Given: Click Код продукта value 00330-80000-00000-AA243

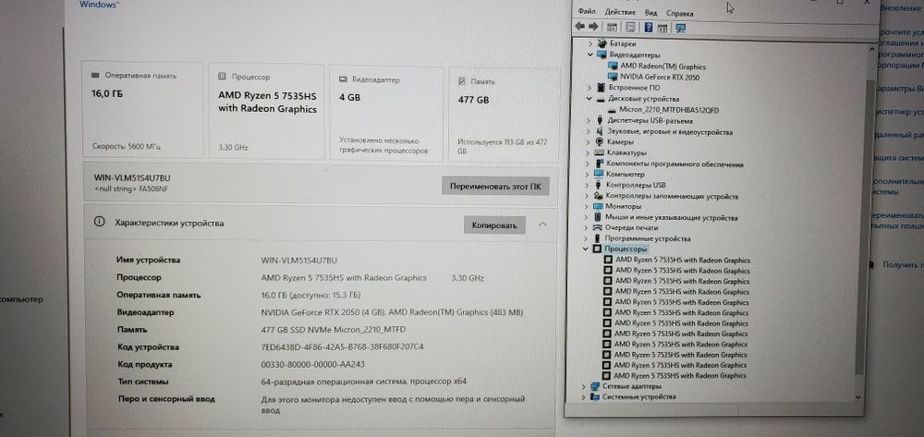Looking at the screenshot, I should coord(313,365).
